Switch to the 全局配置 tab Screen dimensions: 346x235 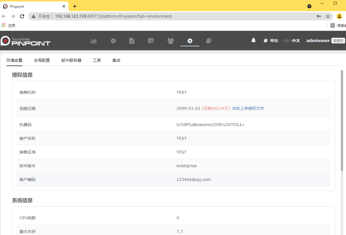[42, 60]
